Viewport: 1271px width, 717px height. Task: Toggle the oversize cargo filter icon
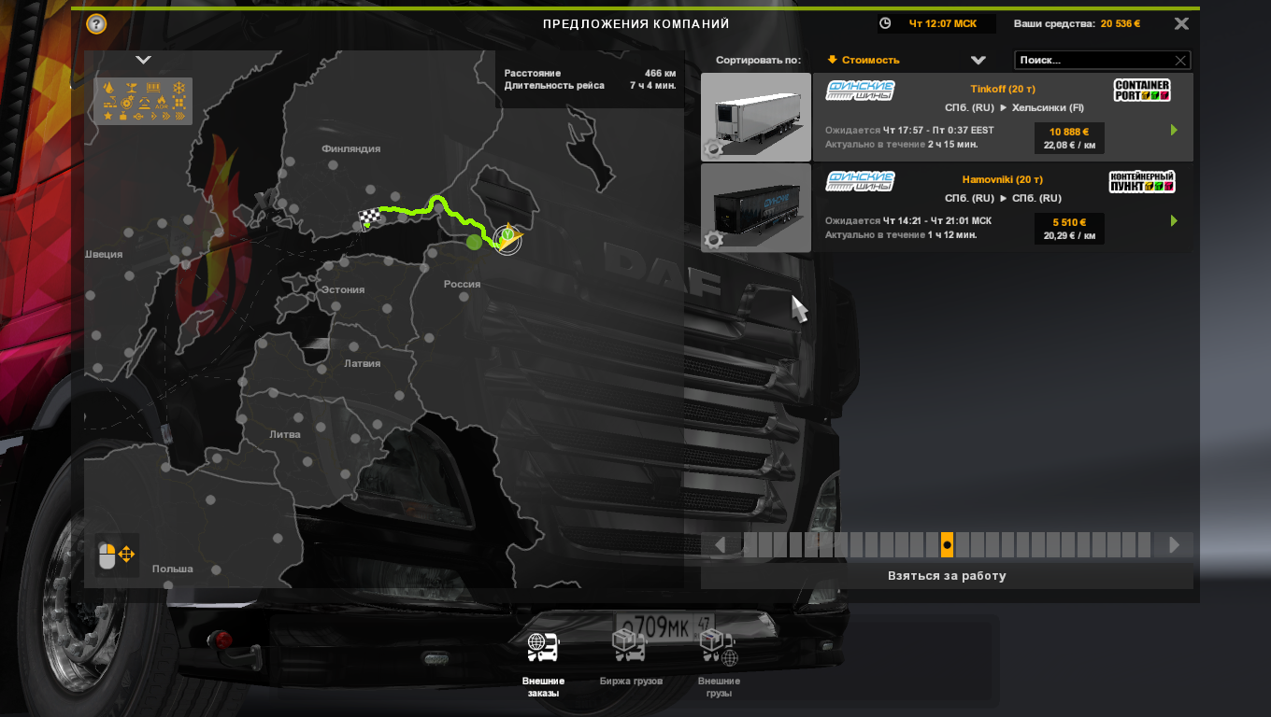(179, 103)
